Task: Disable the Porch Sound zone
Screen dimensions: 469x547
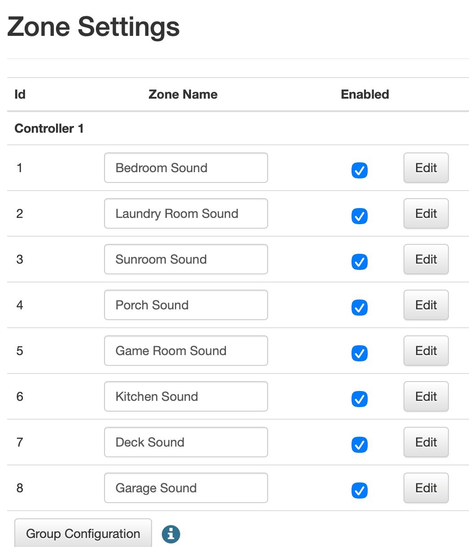Action: coord(360,308)
